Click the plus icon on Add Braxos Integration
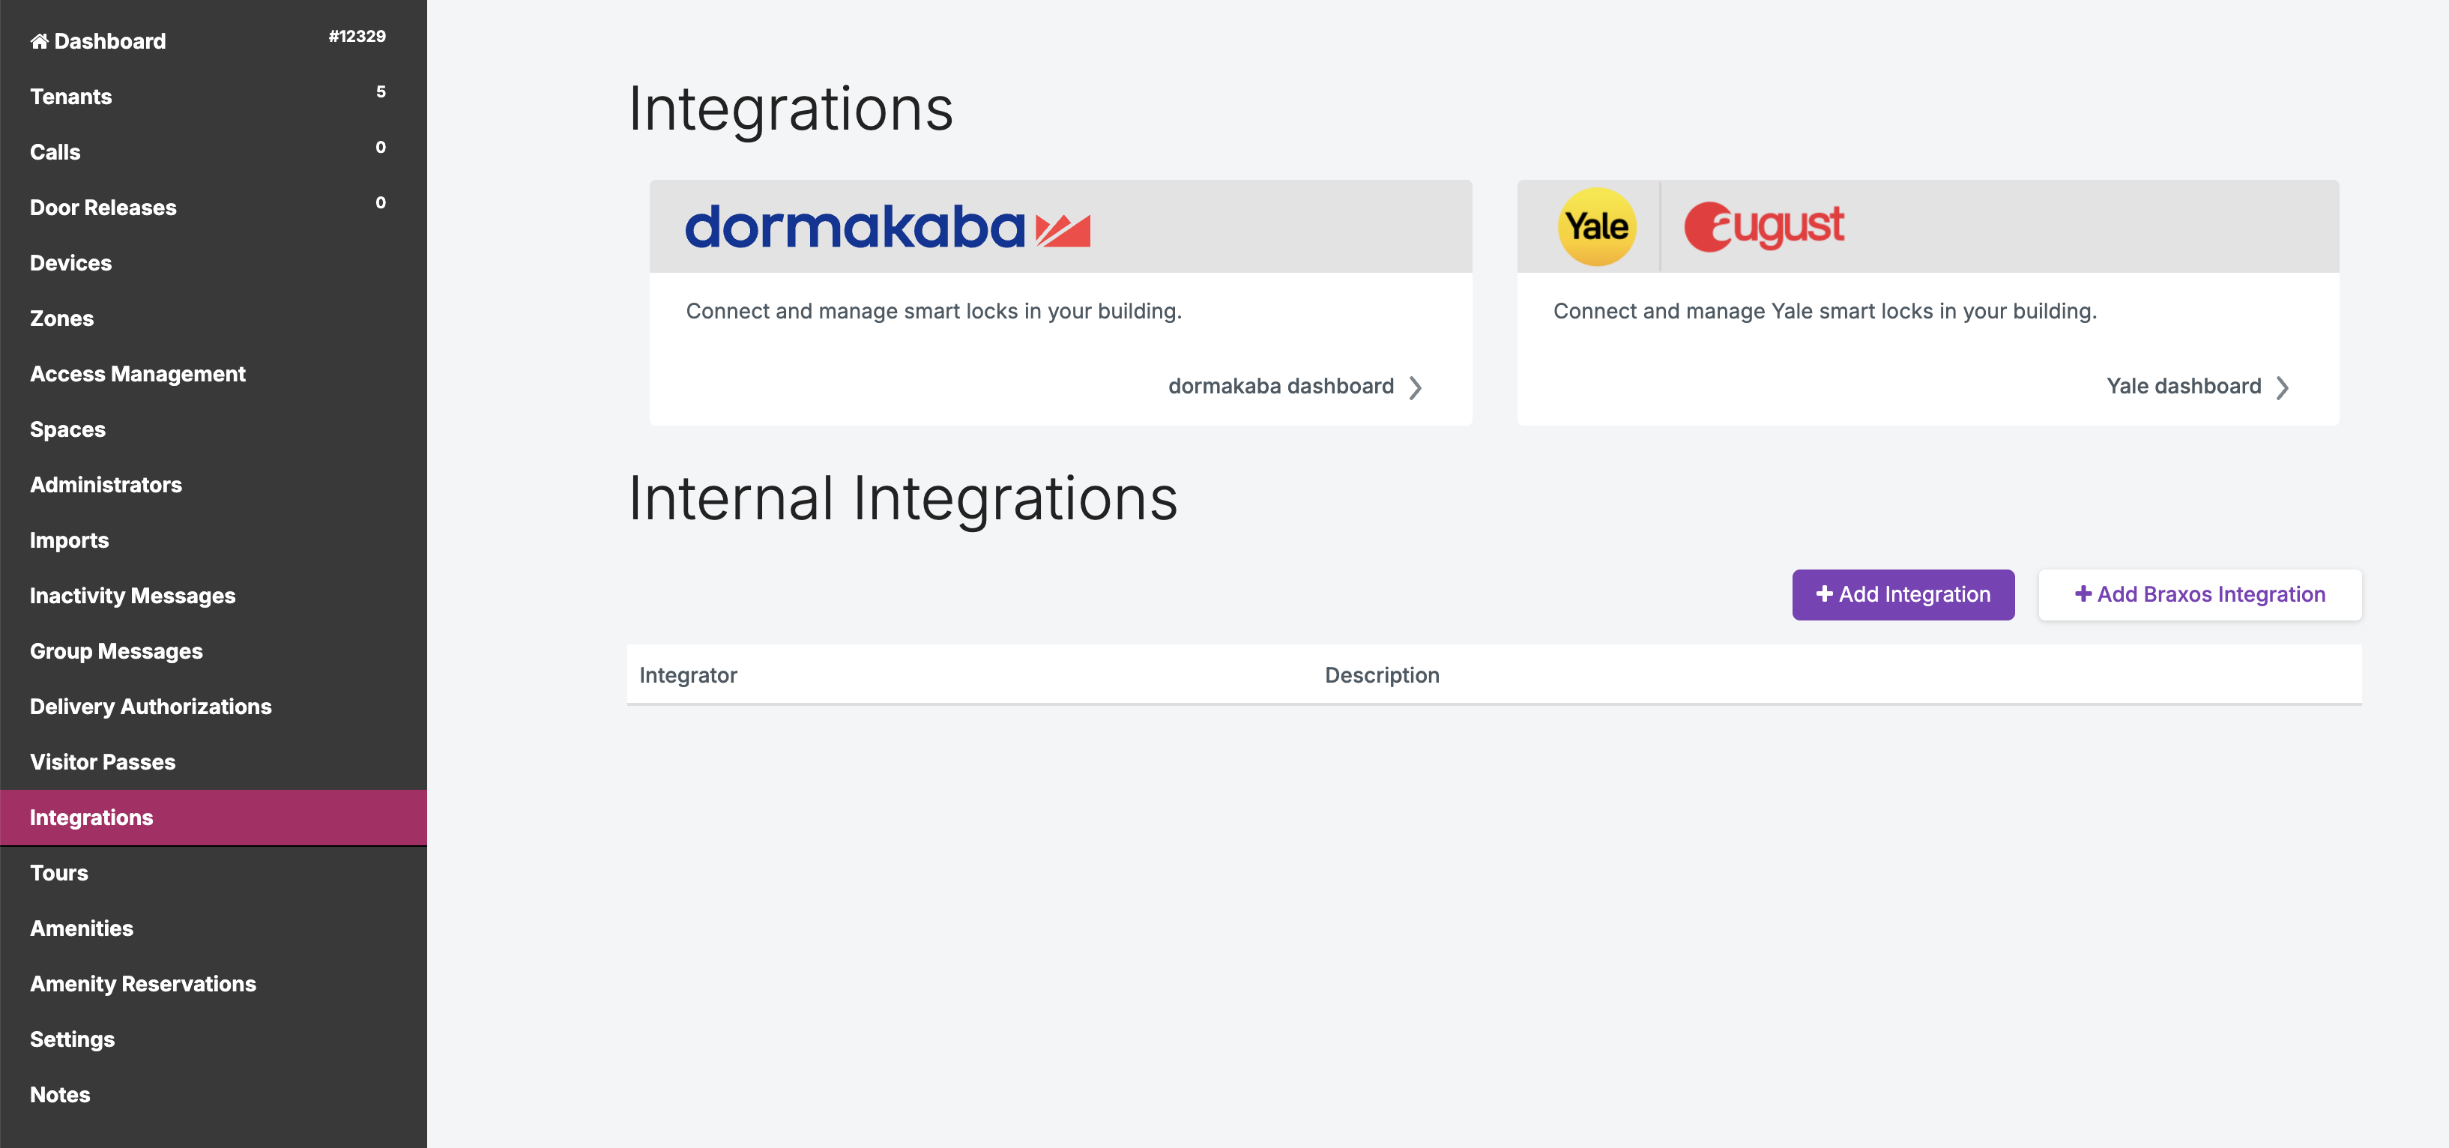 tap(2082, 594)
